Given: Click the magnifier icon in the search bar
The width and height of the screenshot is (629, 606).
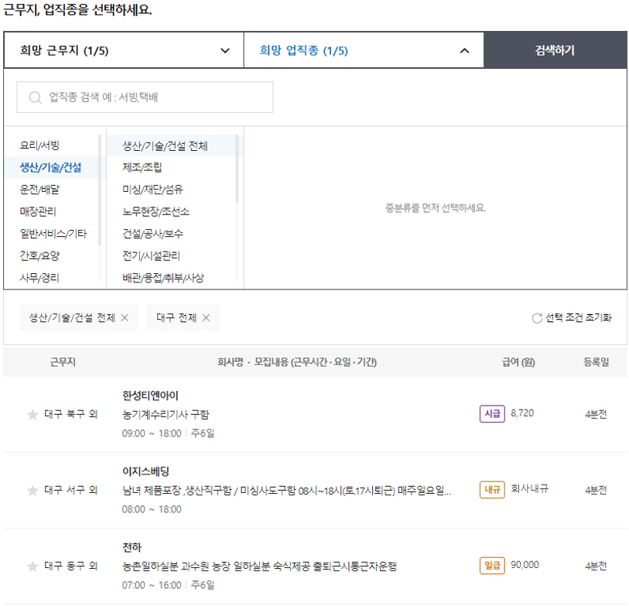Looking at the screenshot, I should pos(33,97).
